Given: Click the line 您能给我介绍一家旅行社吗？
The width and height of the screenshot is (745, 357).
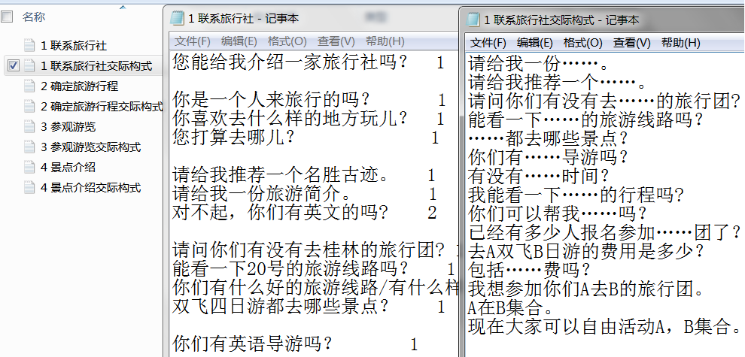Looking at the screenshot, I should click(x=290, y=62).
